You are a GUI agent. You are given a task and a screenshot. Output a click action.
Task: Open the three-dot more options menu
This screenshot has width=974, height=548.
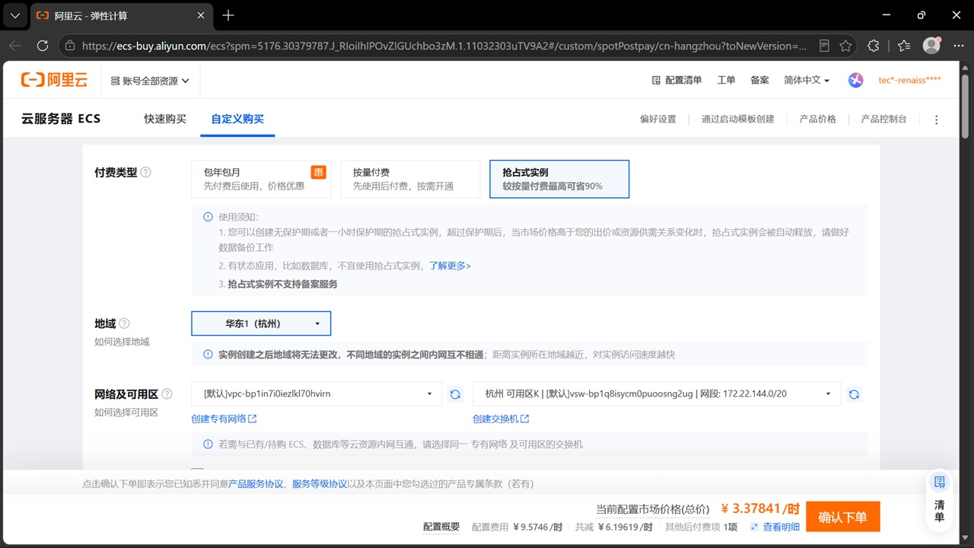pos(937,119)
